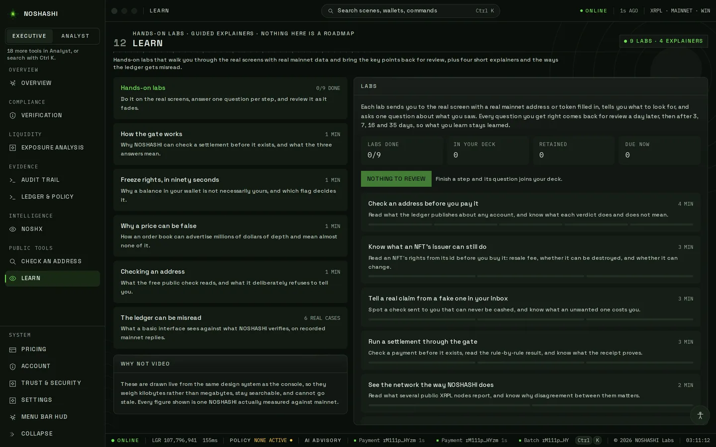The height and width of the screenshot is (447, 716).
Task: Click the Menu Bar HUD icon
Action: click(13, 417)
